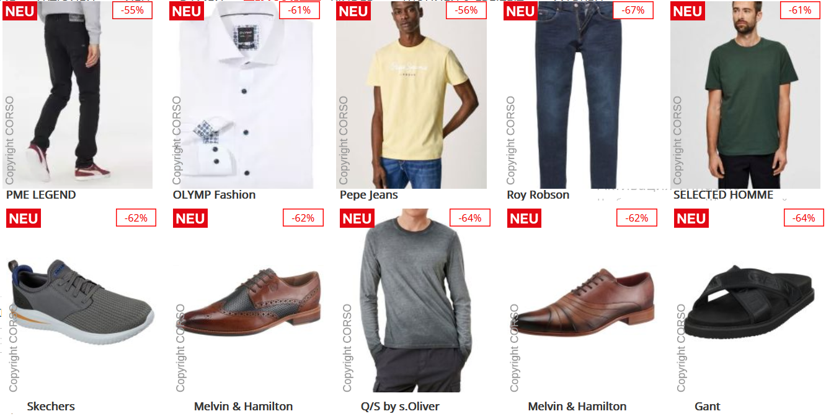The image size is (826, 419).
Task: Open the OLYMP Fashion brand link
Action: (214, 195)
